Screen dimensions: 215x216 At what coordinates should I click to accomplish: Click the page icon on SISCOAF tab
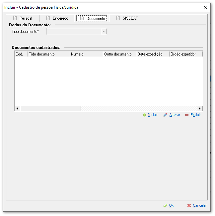coord(118,18)
